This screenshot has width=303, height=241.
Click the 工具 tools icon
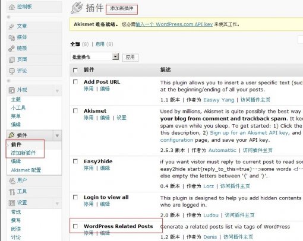(12, 192)
